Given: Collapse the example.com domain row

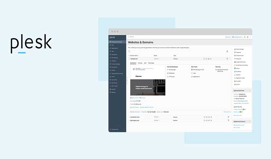Looking at the screenshot, I should [x=129, y=59].
